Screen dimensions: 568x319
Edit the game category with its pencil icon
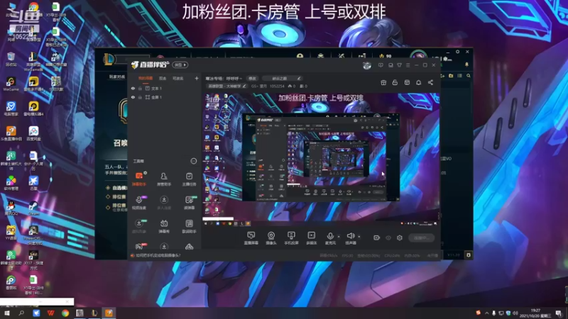[244, 86]
